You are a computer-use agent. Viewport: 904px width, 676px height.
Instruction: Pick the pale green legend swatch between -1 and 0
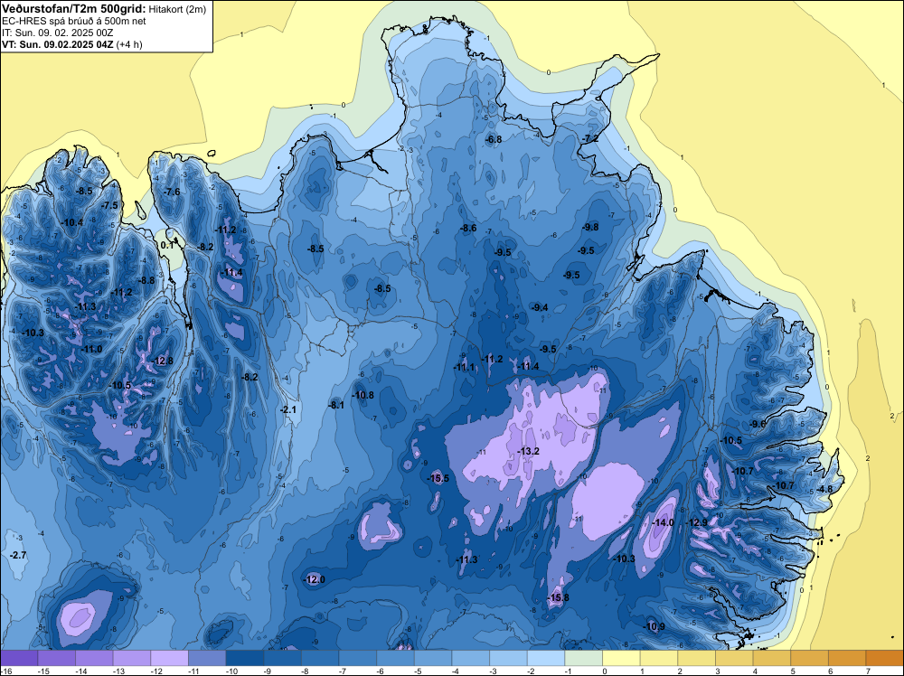583,658
